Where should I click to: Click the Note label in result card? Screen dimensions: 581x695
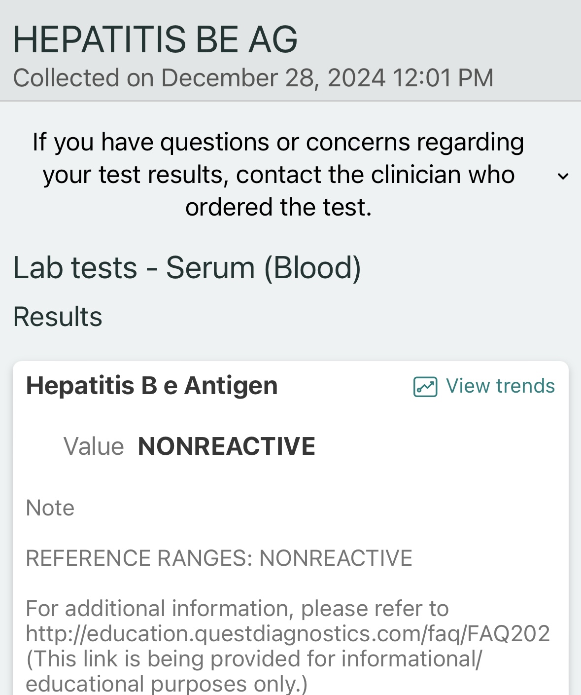[x=50, y=508]
